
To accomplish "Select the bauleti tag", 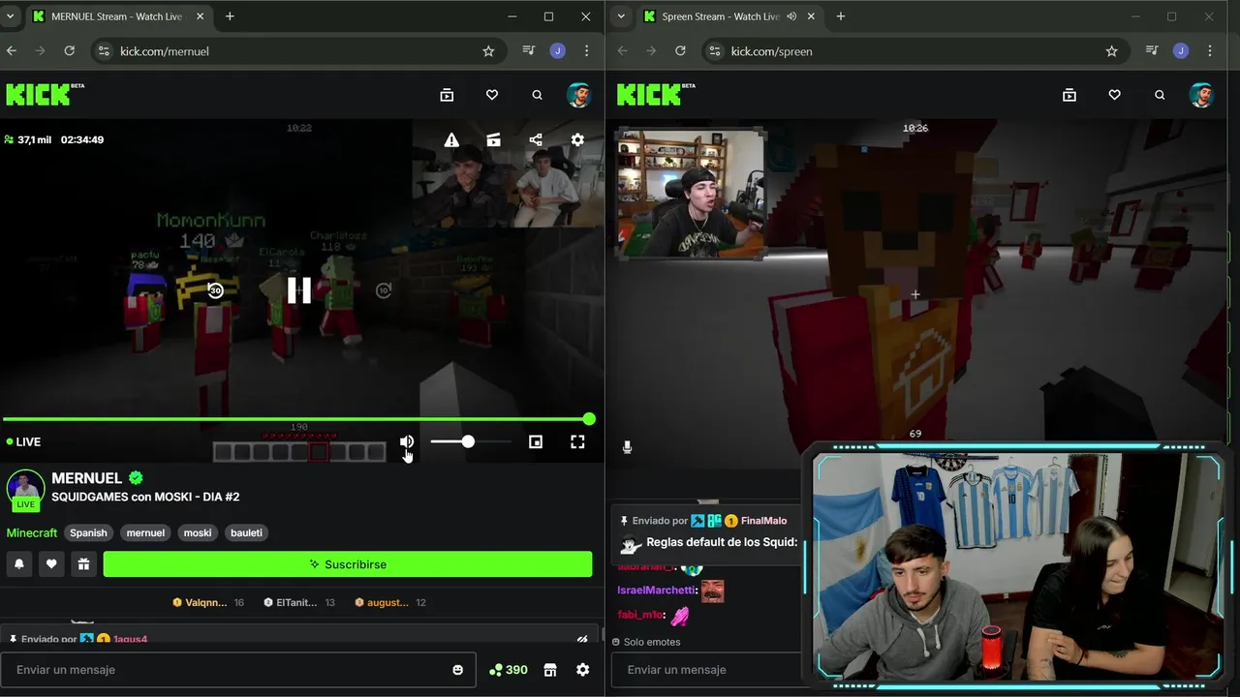I will [x=246, y=532].
